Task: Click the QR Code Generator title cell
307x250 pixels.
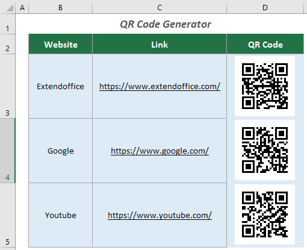Action: 166,24
